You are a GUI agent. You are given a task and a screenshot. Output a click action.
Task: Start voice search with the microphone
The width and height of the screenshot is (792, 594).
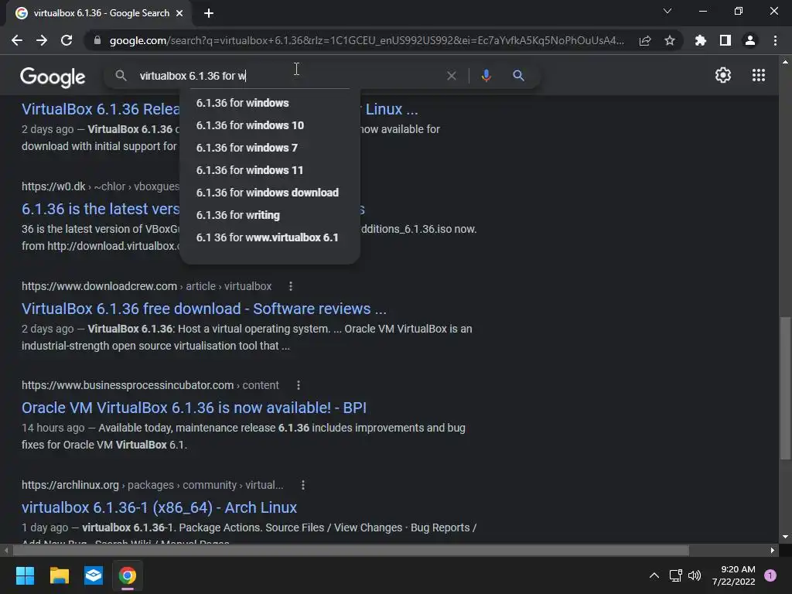pos(486,76)
